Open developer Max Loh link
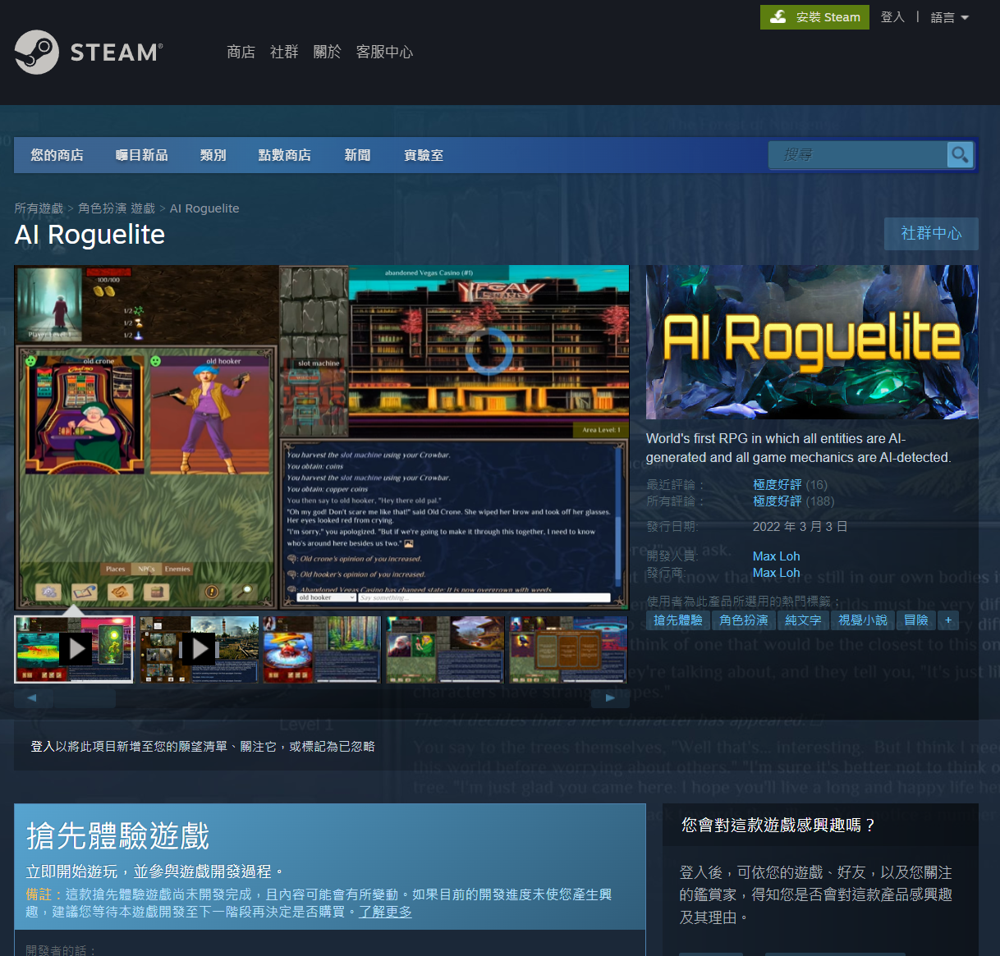The image size is (1000, 956). click(775, 556)
